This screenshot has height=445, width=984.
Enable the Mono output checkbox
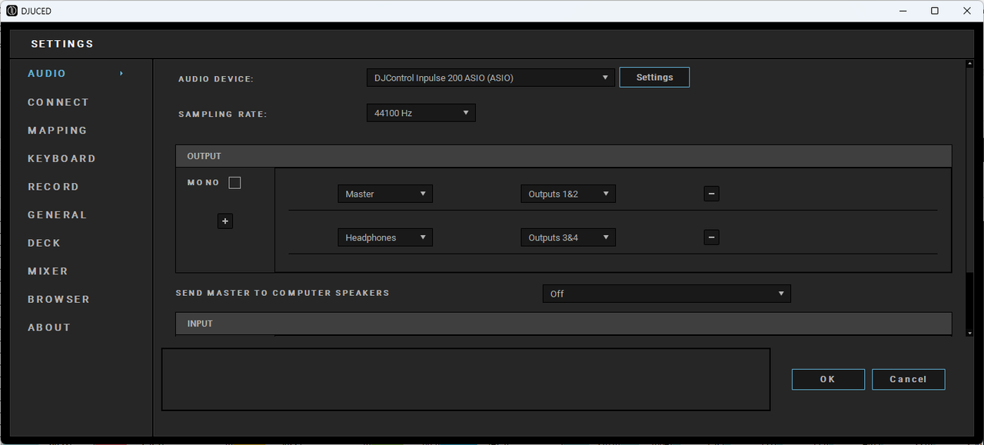(x=235, y=183)
